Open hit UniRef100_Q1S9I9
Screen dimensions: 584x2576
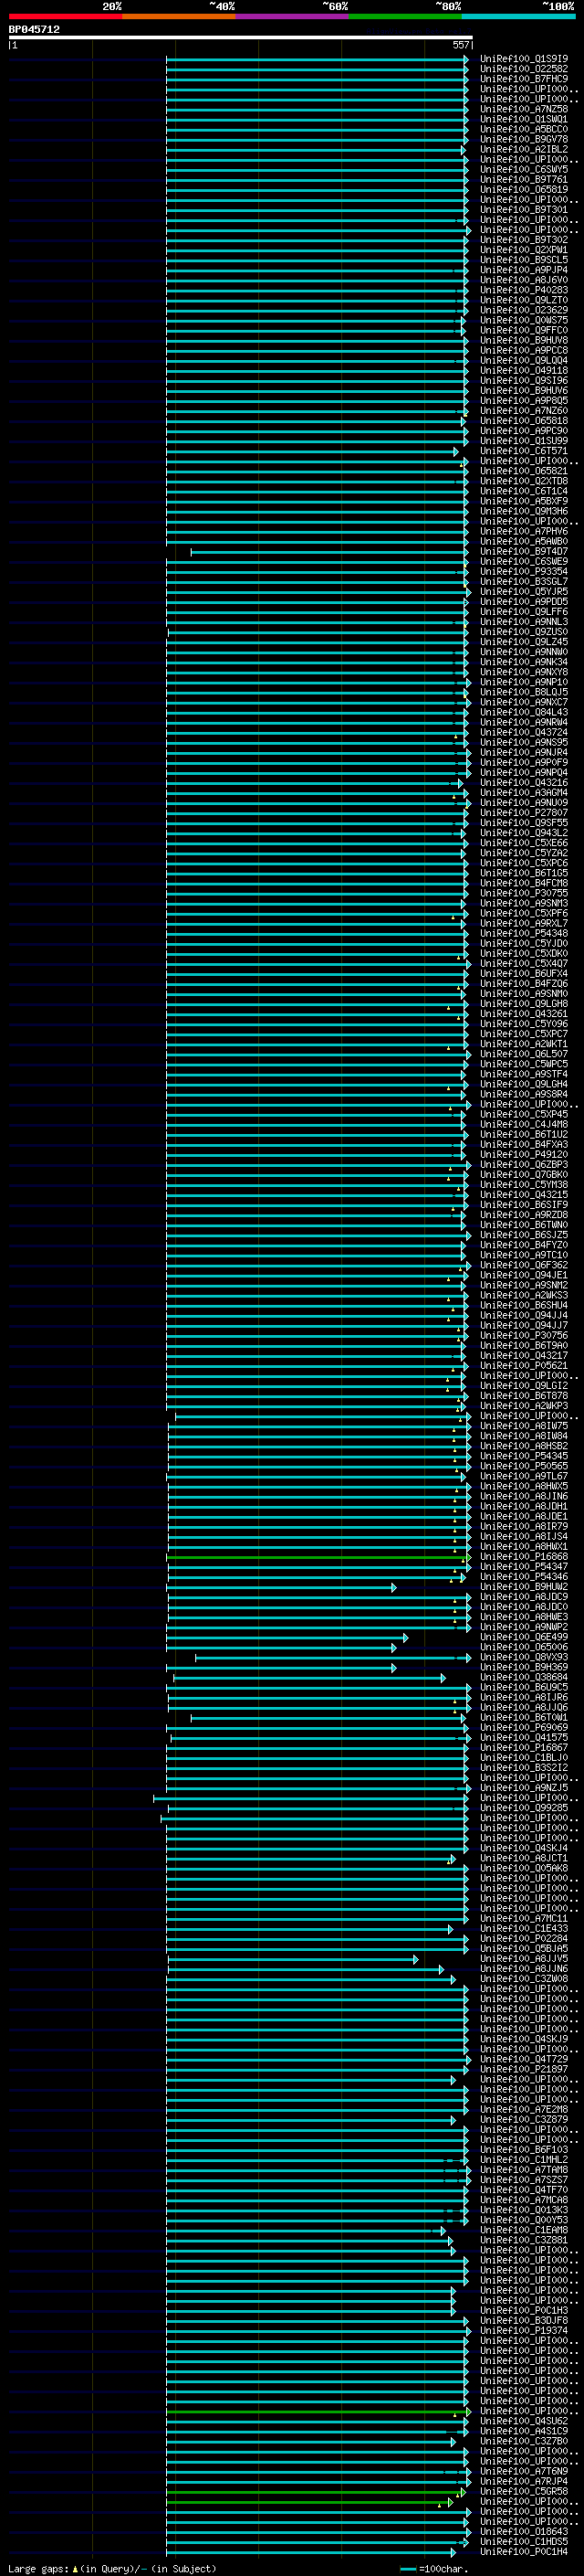pyautogui.click(x=524, y=59)
